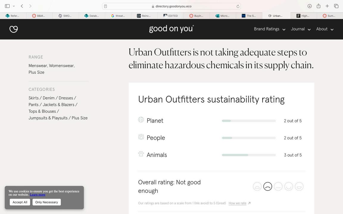Click the third neutral face icon
The image size is (343, 214).
click(x=278, y=186)
